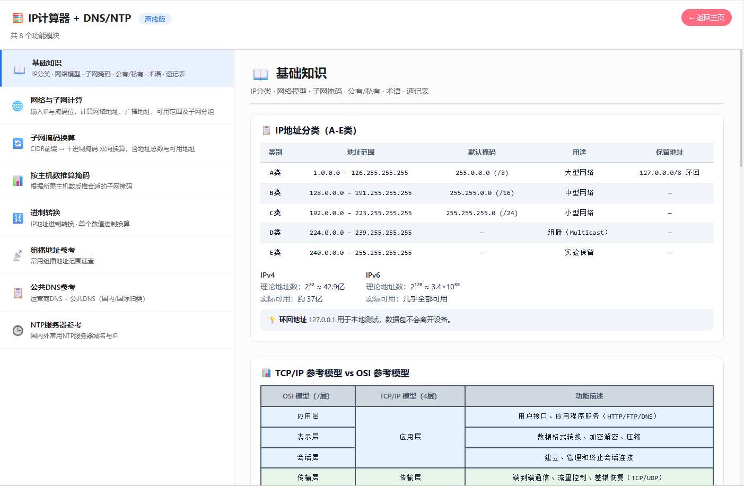Open 公共DNS参考 module
The width and height of the screenshot is (744, 487).
[117, 293]
